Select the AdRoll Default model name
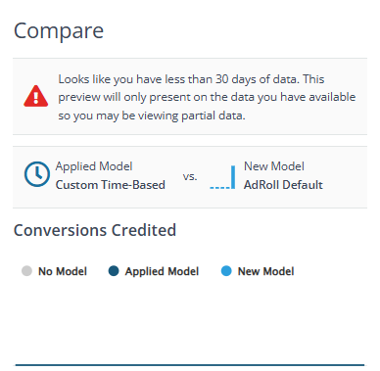Viewport: 380px width, 371px height. click(283, 185)
